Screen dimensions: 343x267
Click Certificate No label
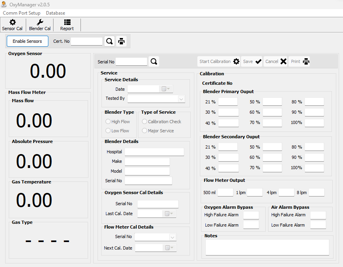tap(217, 83)
